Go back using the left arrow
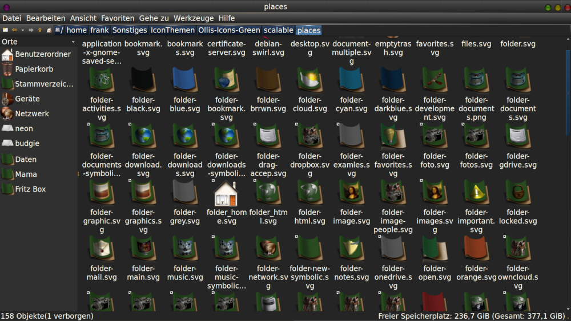Image resolution: width=571 pixels, height=321 pixels. tap(14, 30)
